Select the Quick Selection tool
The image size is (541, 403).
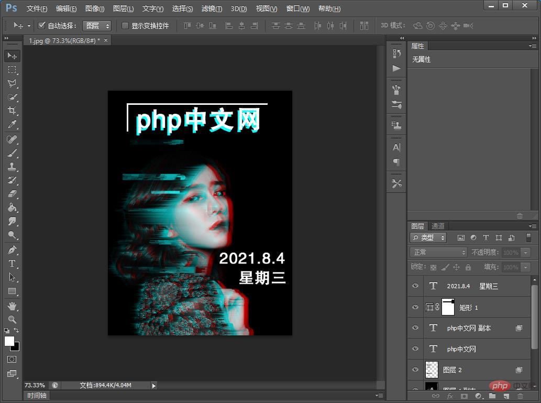click(12, 97)
